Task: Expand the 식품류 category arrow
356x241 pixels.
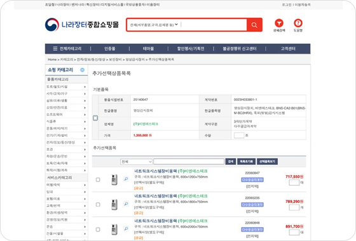Action: [x=85, y=122]
